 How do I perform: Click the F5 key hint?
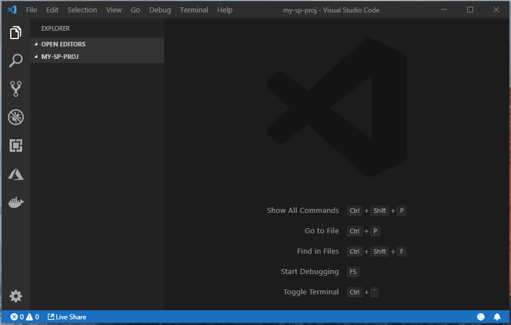coord(353,272)
